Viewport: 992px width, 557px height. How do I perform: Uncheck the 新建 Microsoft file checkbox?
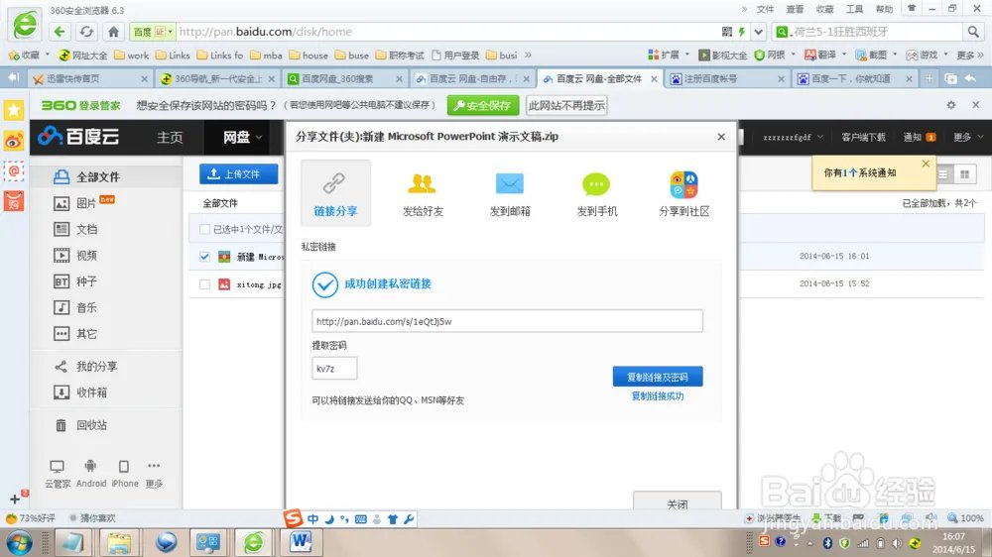(x=204, y=257)
